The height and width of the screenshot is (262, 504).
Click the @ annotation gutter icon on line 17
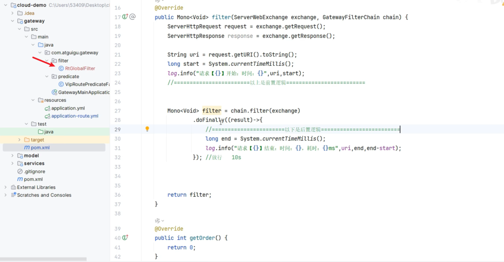click(x=132, y=17)
